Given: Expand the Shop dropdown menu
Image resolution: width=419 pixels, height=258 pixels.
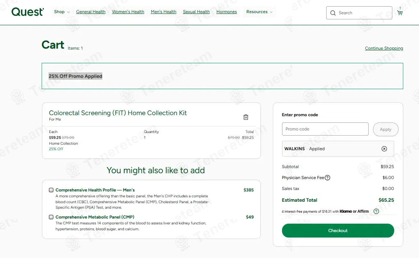Looking at the screenshot, I should pyautogui.click(x=62, y=12).
